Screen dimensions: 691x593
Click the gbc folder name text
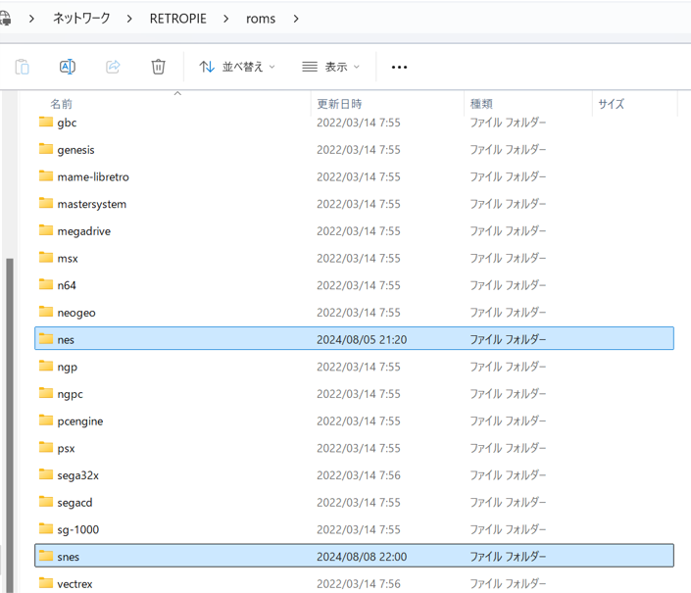pyautogui.click(x=67, y=123)
